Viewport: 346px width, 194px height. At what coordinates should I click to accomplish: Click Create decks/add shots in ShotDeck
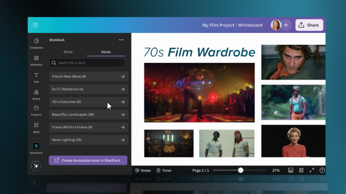point(88,160)
